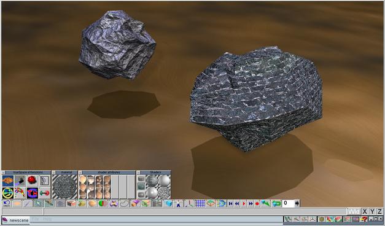Click the newscene title label
The height and width of the screenshot is (226, 385).
pos(19,220)
